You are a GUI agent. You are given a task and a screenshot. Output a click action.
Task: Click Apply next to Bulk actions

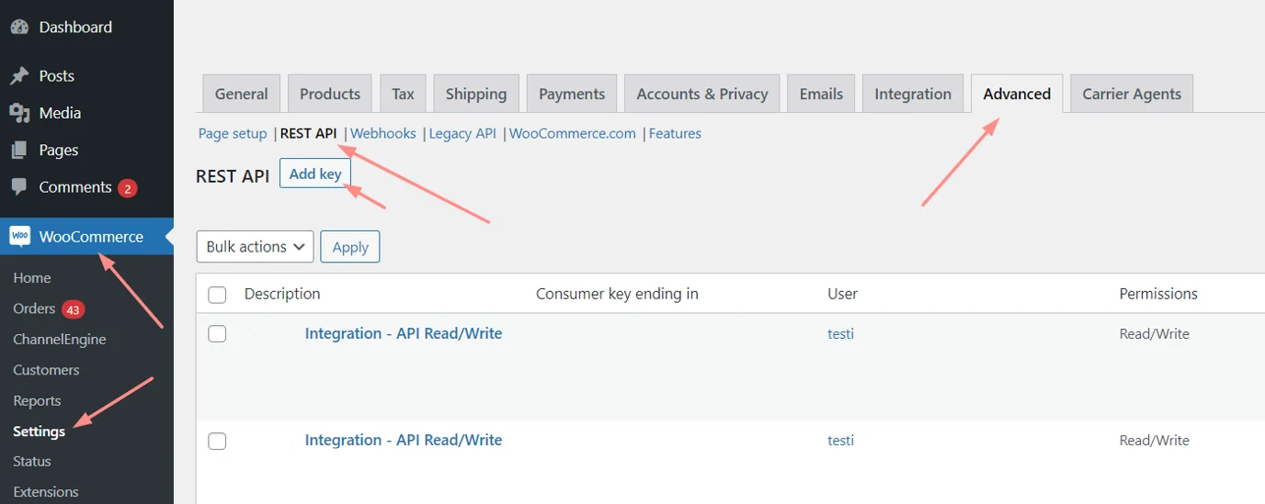click(350, 247)
